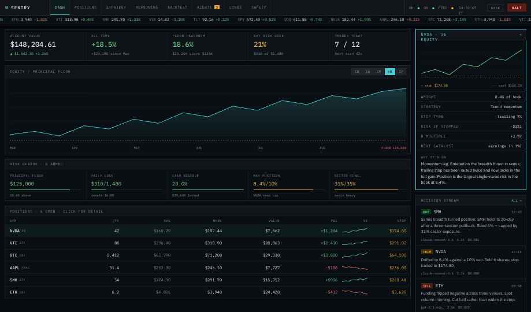Click the Sector Conc 31%/35% guard
The width and height of the screenshot is (531, 312).
(370, 185)
